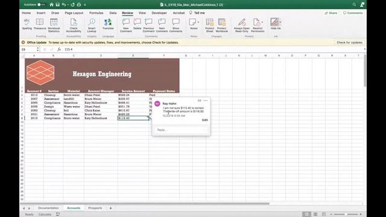Go to Next Comment
The height and width of the screenshot is (217, 386).
(x=162, y=25)
